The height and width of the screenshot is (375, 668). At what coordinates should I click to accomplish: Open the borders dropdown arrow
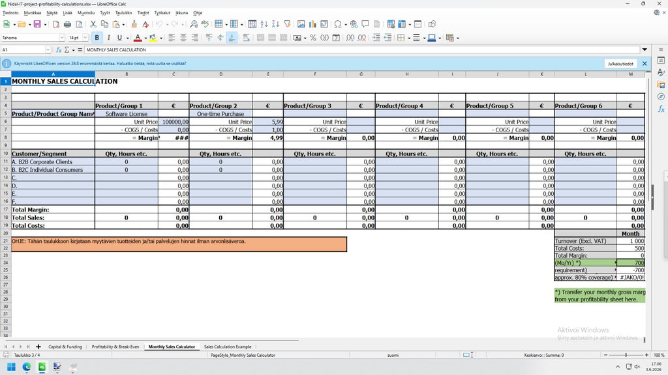[409, 38]
